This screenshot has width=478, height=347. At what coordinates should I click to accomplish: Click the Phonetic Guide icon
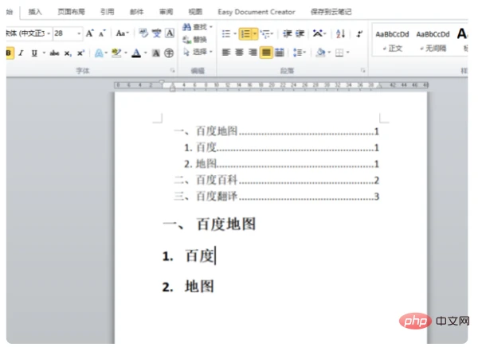pyautogui.click(x=157, y=33)
